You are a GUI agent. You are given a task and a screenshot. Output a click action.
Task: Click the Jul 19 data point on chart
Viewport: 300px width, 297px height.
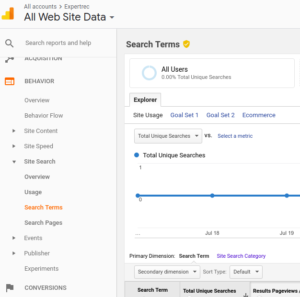pos(287,196)
